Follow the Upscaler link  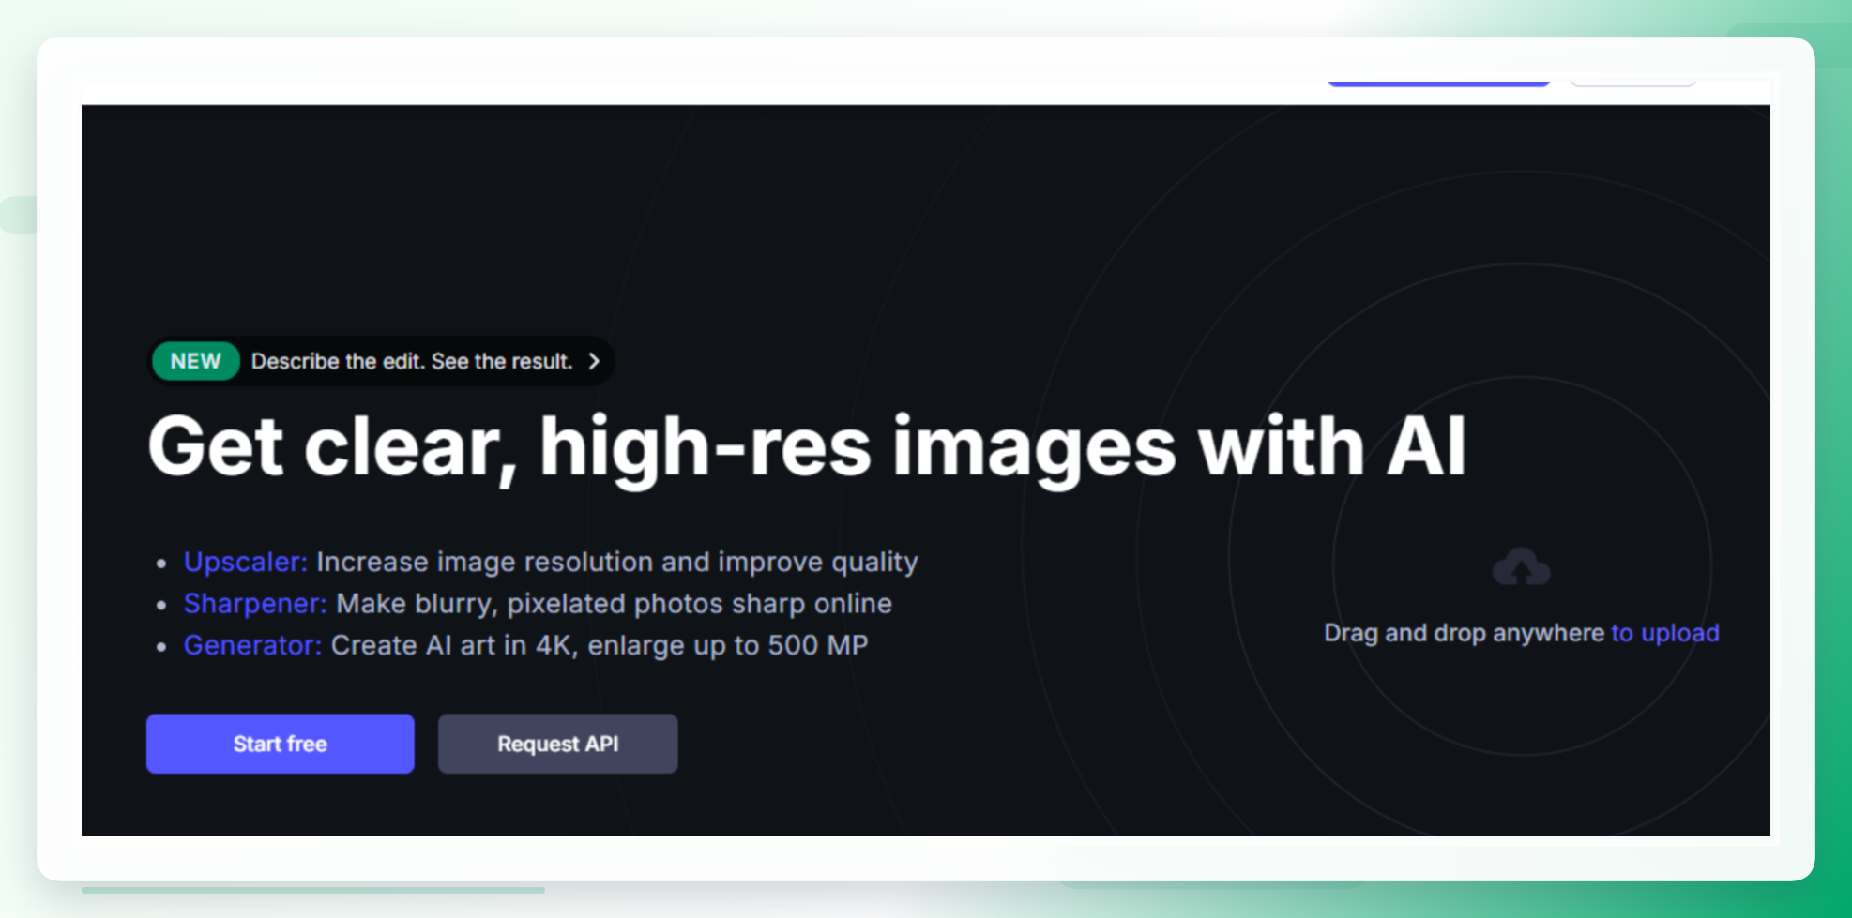point(245,562)
